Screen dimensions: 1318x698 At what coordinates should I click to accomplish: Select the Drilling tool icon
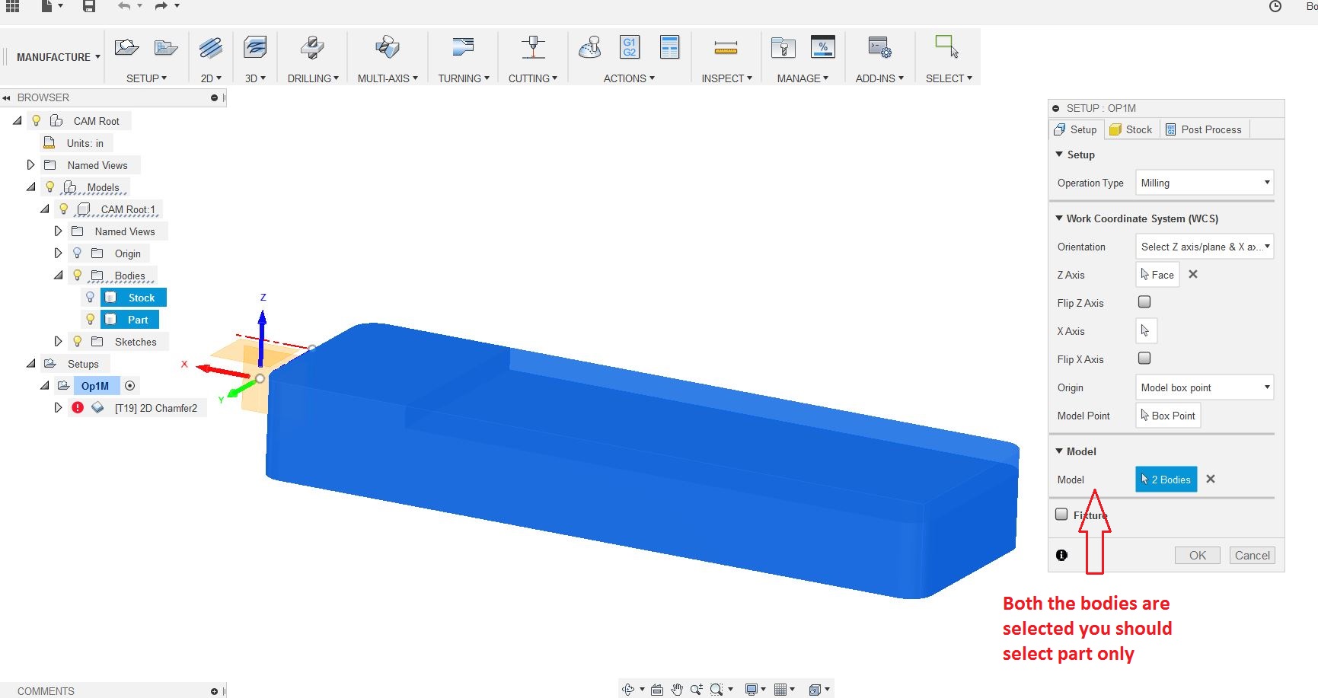tap(312, 46)
